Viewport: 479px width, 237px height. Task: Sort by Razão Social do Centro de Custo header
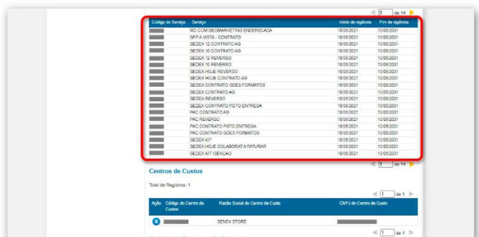(249, 204)
